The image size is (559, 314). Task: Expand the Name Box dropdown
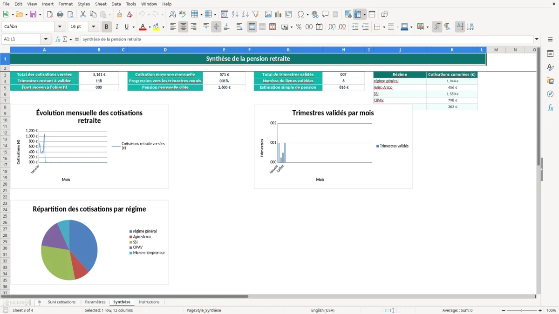[46, 40]
